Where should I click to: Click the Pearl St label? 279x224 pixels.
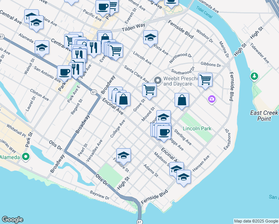(x=82, y=150)
